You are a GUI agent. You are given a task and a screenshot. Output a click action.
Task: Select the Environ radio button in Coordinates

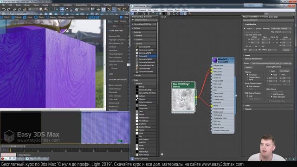(254, 29)
